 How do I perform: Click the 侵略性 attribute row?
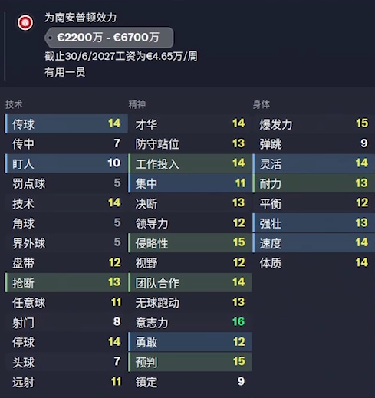click(190, 243)
